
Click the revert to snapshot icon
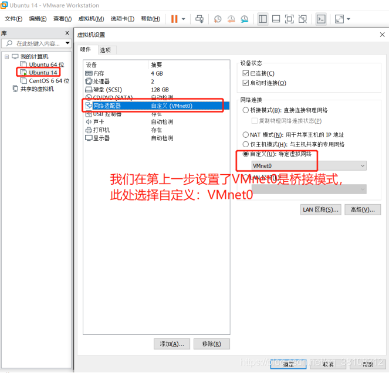click(231, 19)
